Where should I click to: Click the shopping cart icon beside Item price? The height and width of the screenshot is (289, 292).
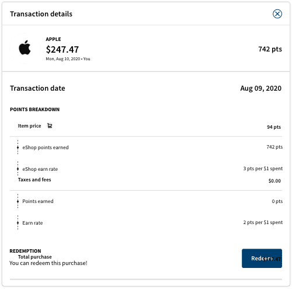point(50,126)
